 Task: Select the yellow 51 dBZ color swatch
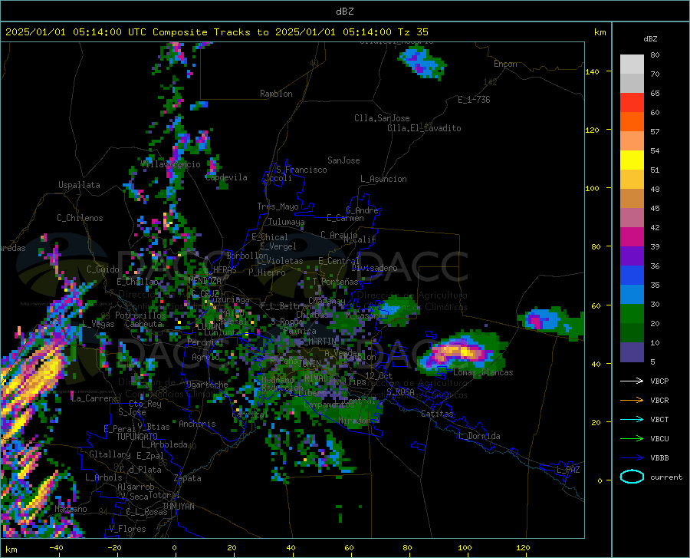click(x=632, y=160)
